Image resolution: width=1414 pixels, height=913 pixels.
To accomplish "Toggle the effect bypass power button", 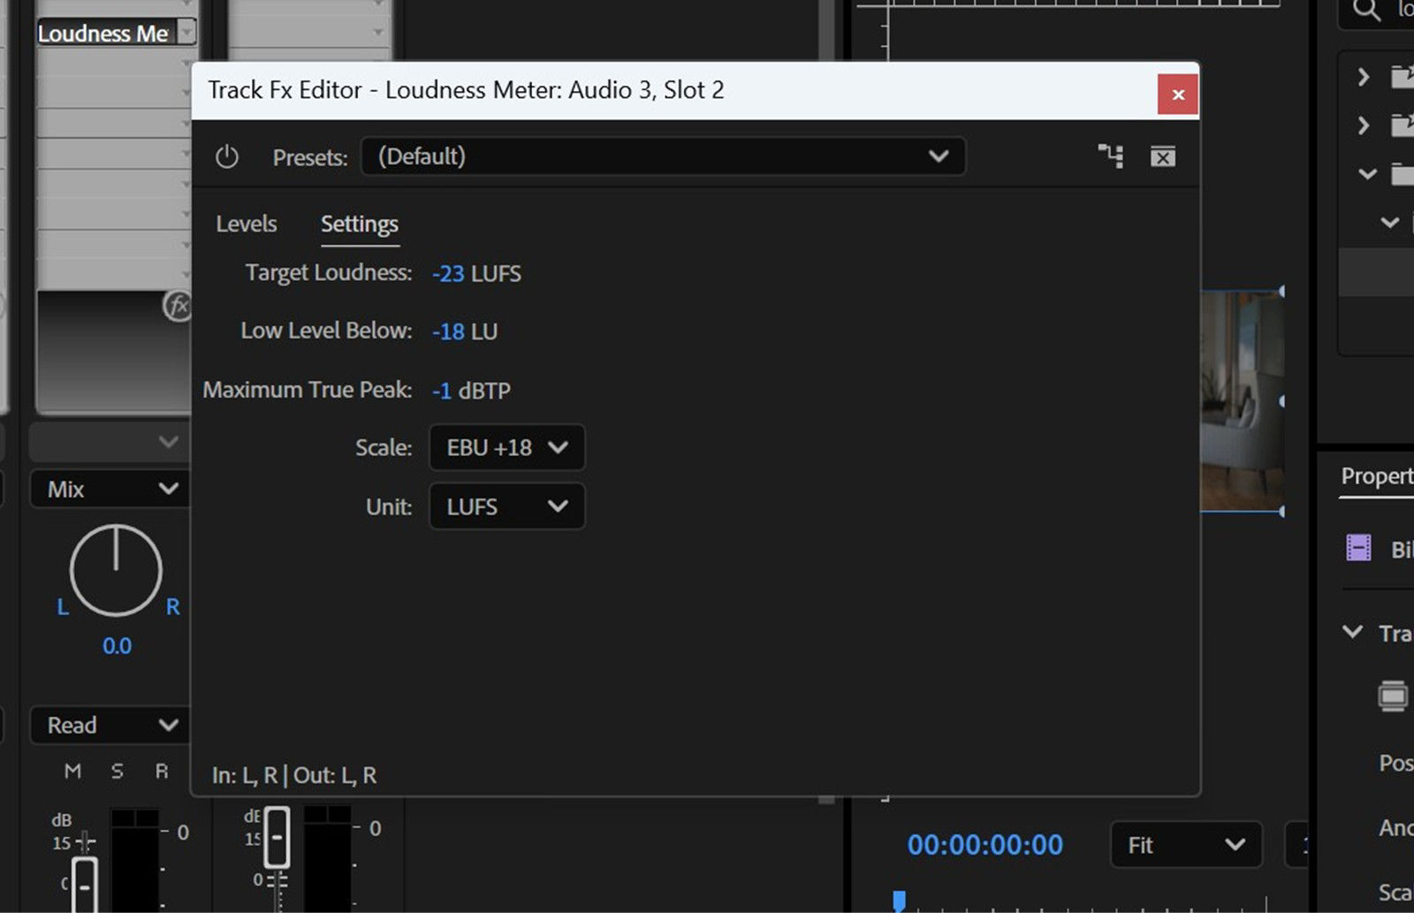I will point(228,156).
